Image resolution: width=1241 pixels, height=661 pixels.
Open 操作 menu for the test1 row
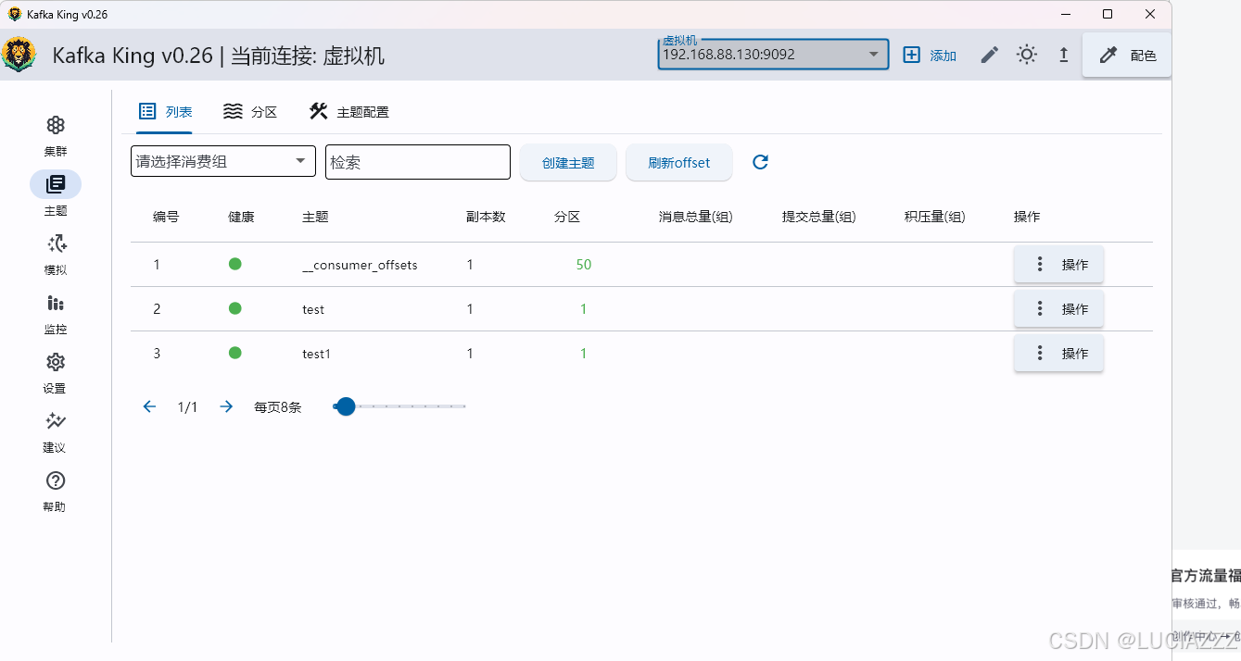coord(1058,354)
